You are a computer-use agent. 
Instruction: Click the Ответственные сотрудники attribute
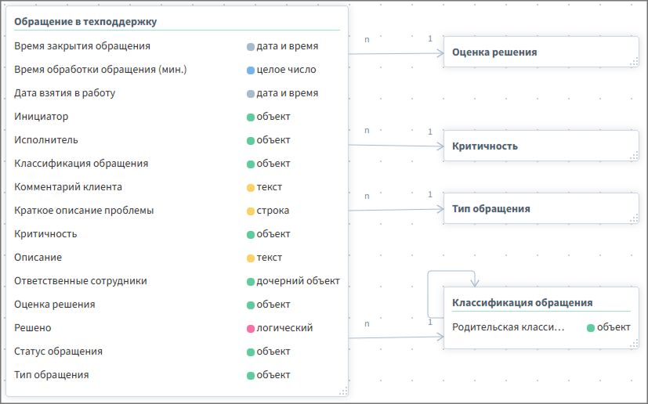click(81, 281)
